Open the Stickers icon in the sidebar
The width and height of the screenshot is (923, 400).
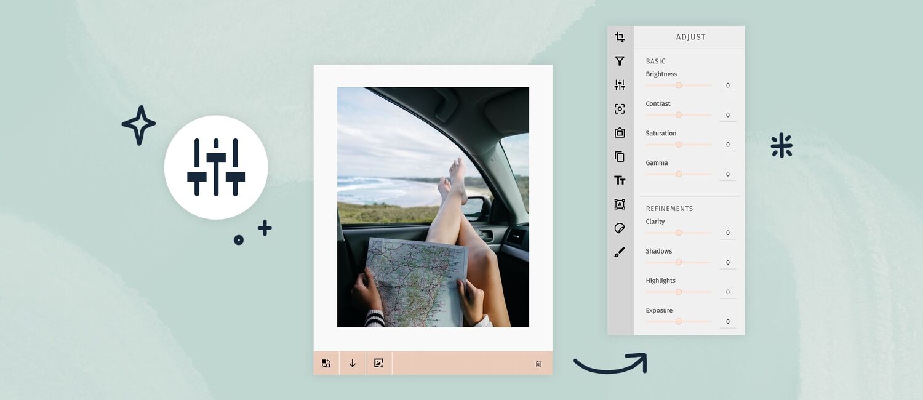click(x=620, y=228)
